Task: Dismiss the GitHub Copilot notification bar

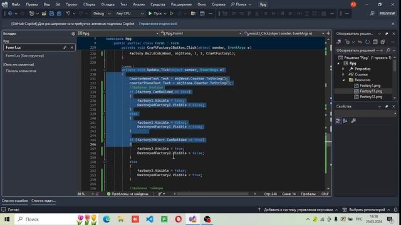Action: tap(393, 24)
